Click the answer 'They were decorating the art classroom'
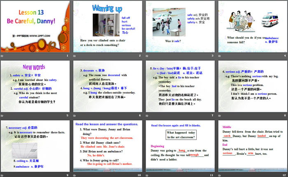 (x=107, y=138)
